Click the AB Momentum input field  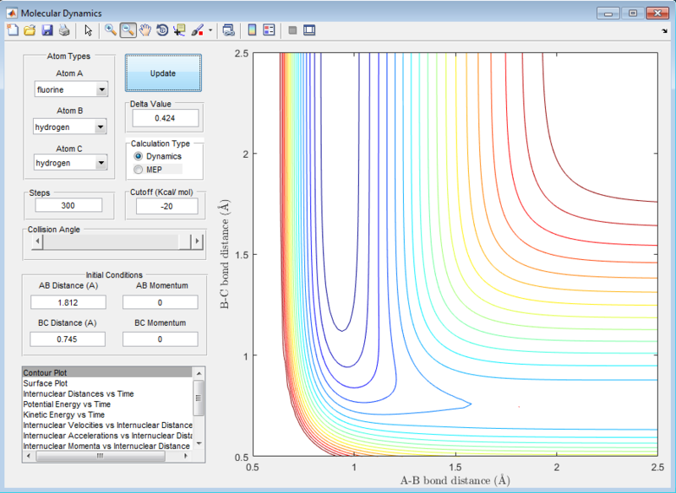[x=160, y=302]
